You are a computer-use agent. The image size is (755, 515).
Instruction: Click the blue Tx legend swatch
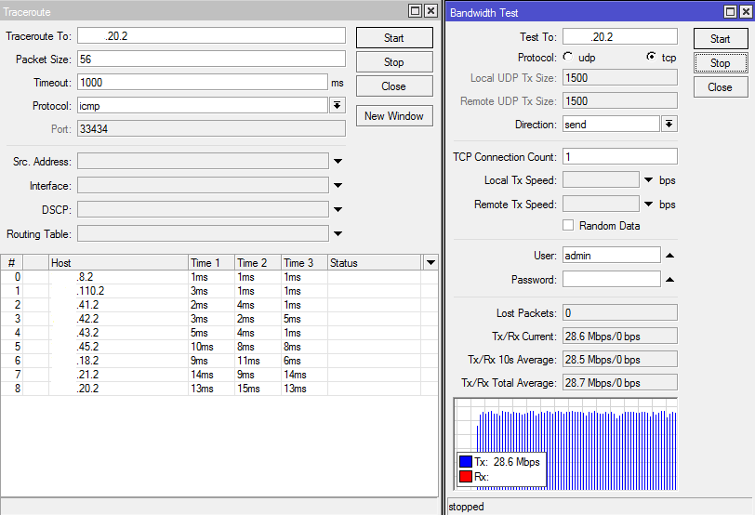[x=466, y=462]
